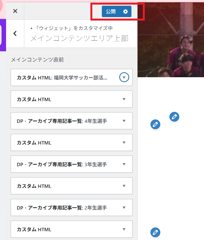Expand the 3年生選手 archive widget arrow
This screenshot has width=204, height=240.
tap(124, 164)
